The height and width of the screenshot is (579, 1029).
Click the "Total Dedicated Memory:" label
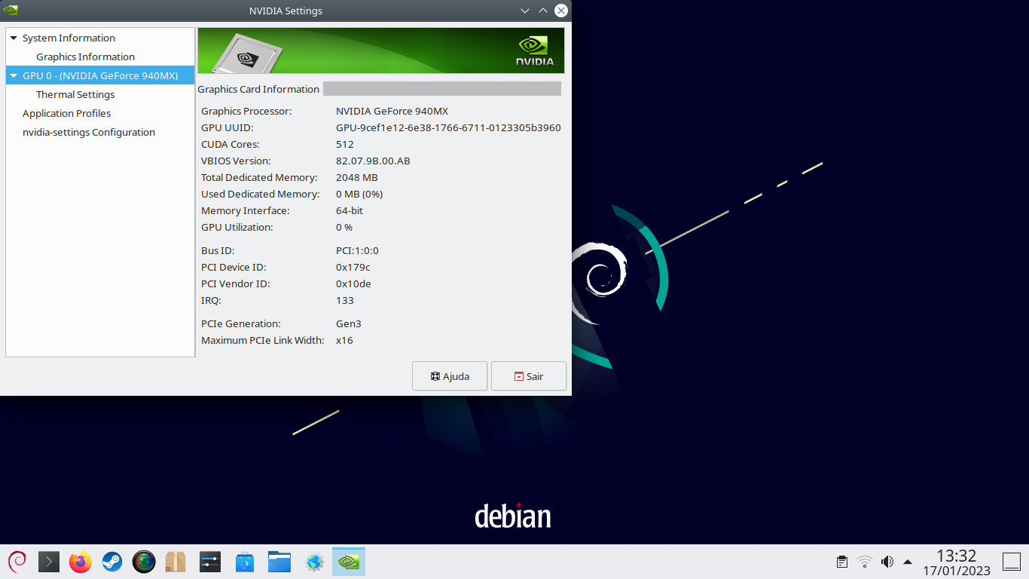pyautogui.click(x=259, y=177)
